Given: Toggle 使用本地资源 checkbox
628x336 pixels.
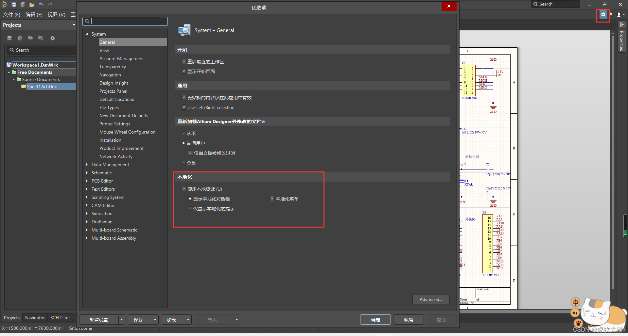Looking at the screenshot, I should click(x=184, y=189).
